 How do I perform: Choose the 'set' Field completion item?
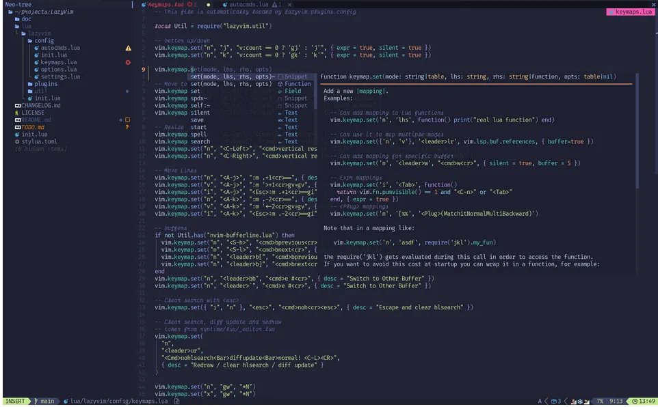(251, 92)
